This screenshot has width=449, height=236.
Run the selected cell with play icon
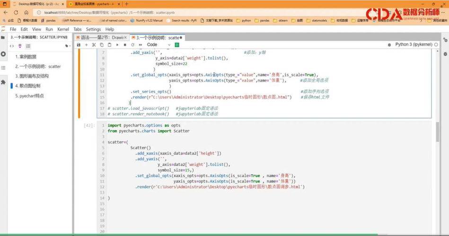(x=117, y=45)
